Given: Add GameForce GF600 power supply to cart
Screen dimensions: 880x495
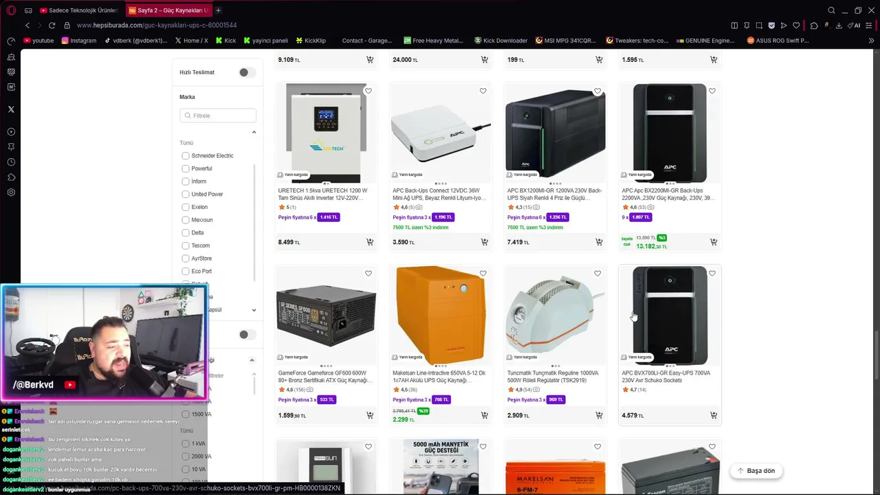Looking at the screenshot, I should click(x=370, y=415).
